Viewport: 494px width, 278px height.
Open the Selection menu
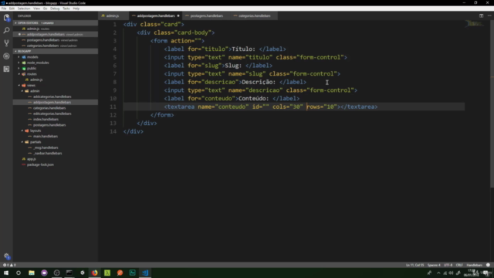(x=24, y=8)
